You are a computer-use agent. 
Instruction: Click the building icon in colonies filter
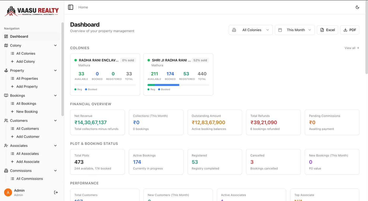pyautogui.click(x=234, y=30)
